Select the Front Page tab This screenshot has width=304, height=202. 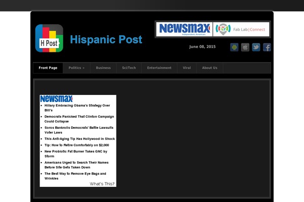click(48, 68)
